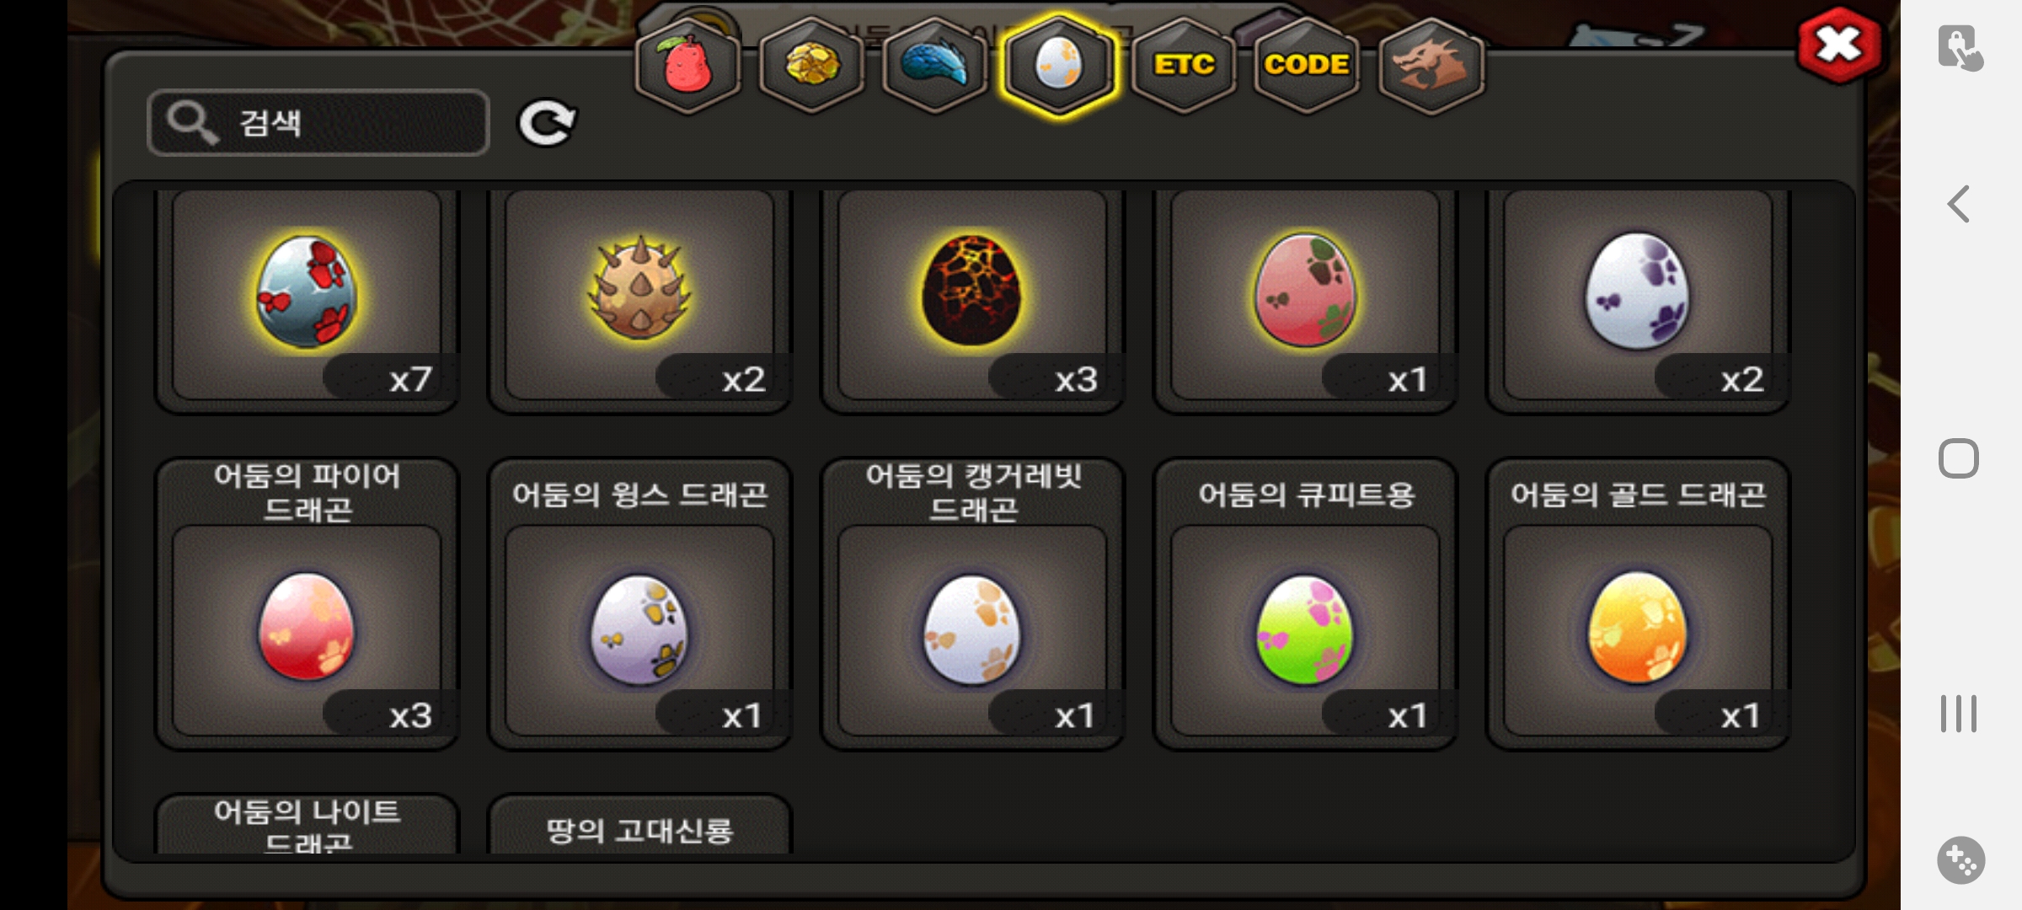Select the black lava-cracked egg x3
Screen dimensions: 2022x910
973,295
